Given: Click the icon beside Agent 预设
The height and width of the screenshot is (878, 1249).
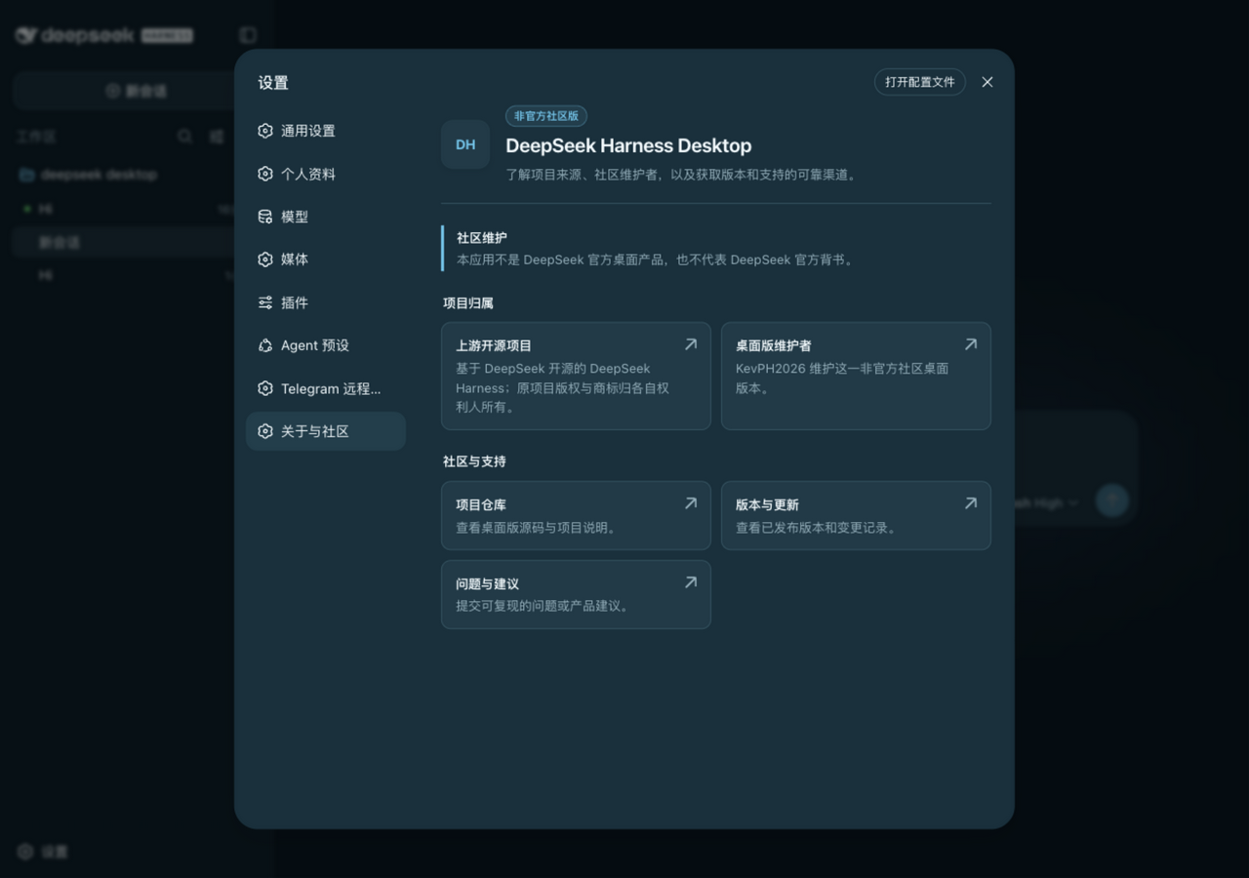Looking at the screenshot, I should pos(265,345).
